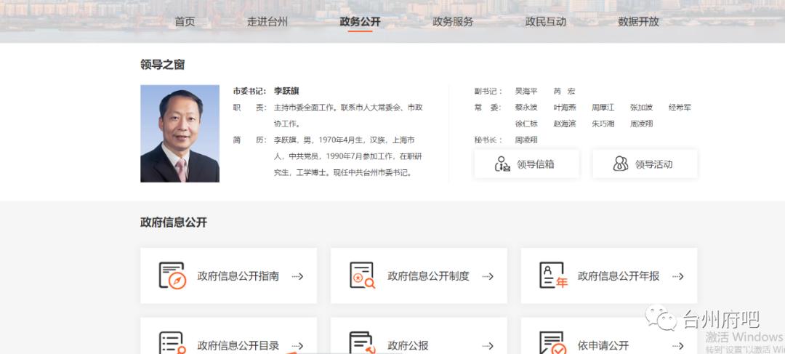Viewport: 785px width, 354px height.
Task: Open the 政民互动 navigation tab
Action: tap(546, 22)
